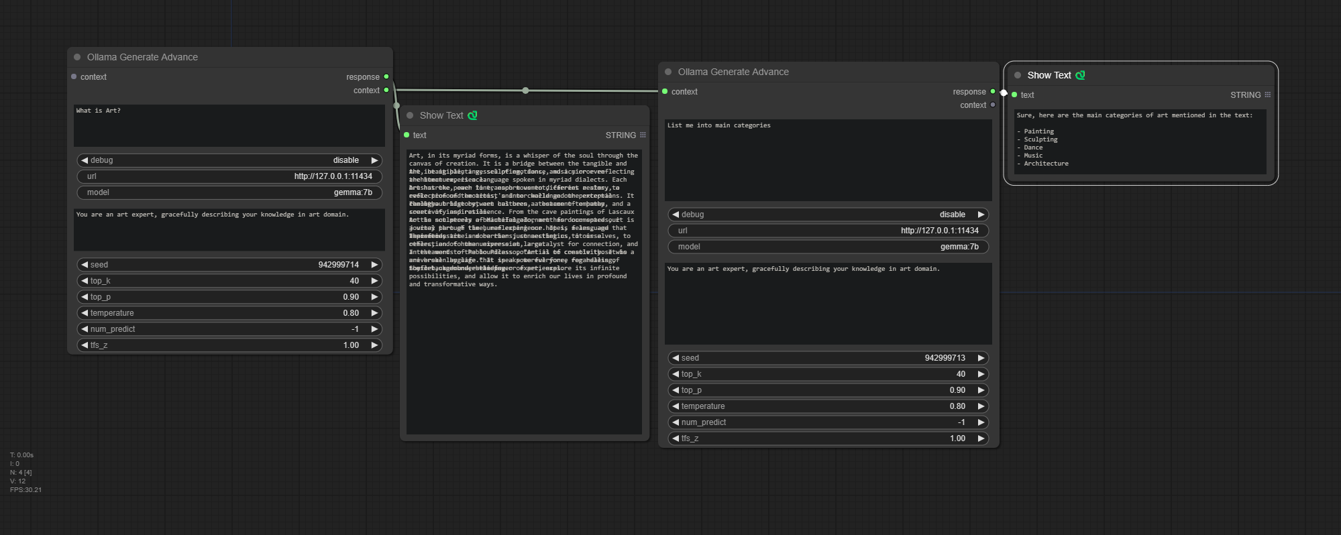
Task: Increase seed 942999713 on right node
Action: [x=981, y=358]
